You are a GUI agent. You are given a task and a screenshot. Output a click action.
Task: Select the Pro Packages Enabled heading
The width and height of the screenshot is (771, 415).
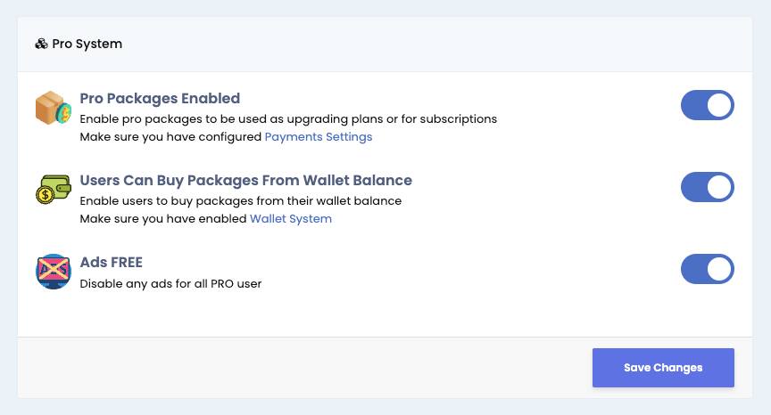160,99
